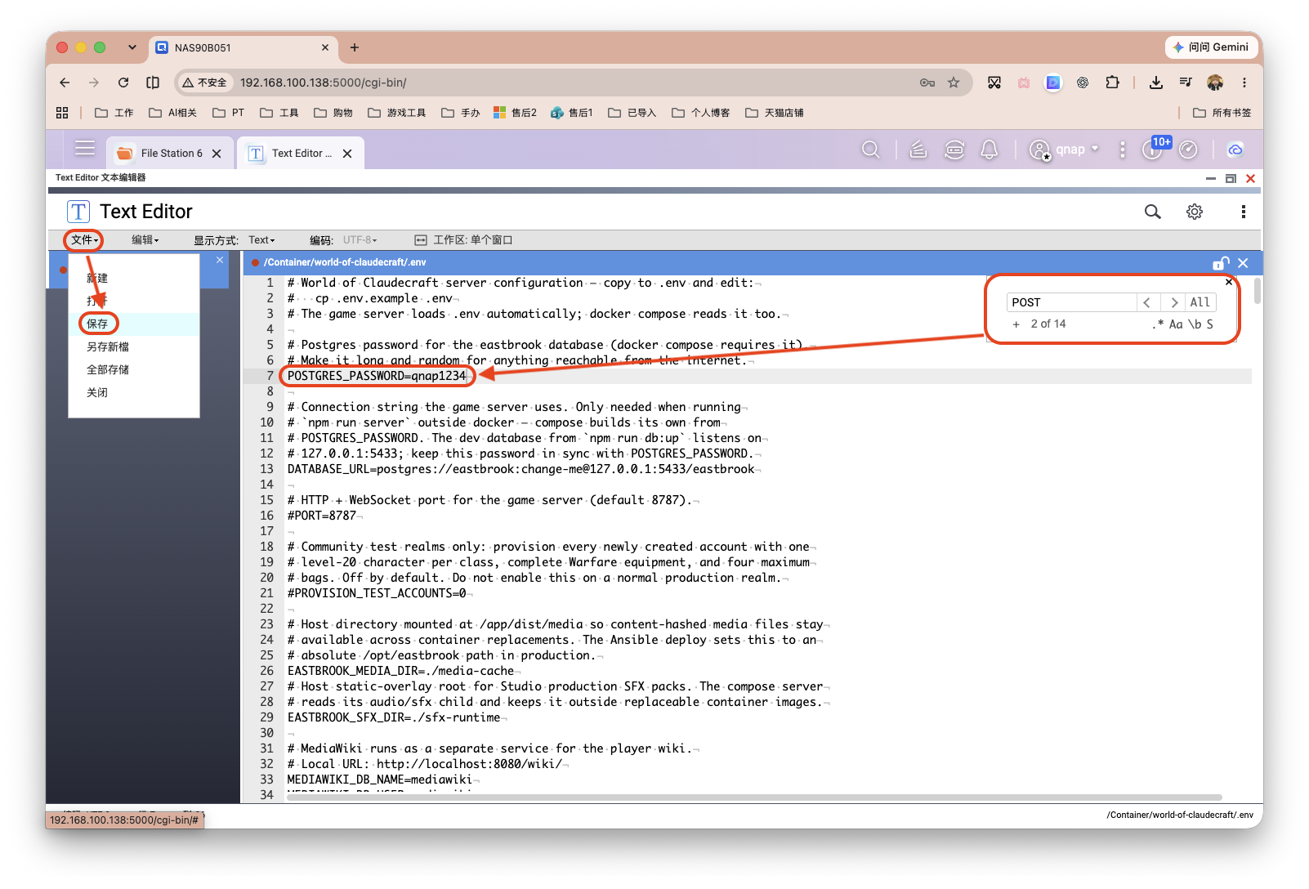1309x889 pixels.
Task: Click the pink Bilibili TV extension icon
Action: tap(1024, 83)
